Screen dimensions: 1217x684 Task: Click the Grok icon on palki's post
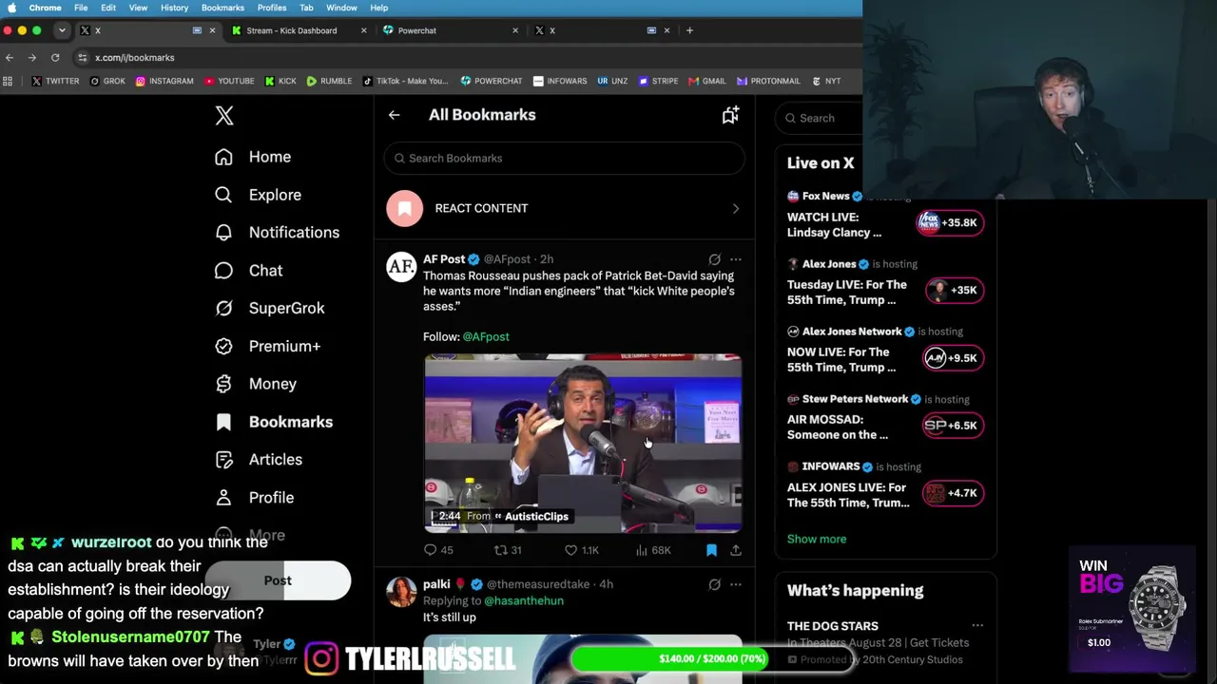point(714,584)
